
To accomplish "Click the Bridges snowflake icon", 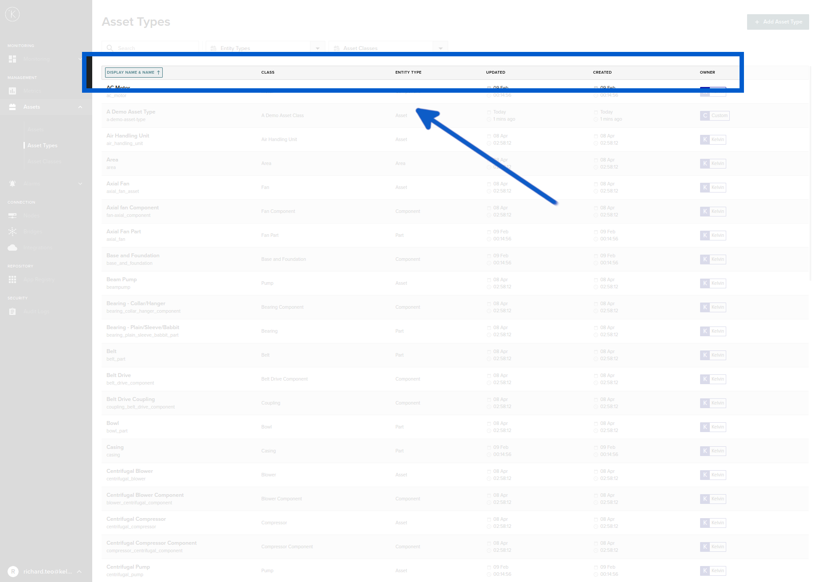I will click(12, 232).
